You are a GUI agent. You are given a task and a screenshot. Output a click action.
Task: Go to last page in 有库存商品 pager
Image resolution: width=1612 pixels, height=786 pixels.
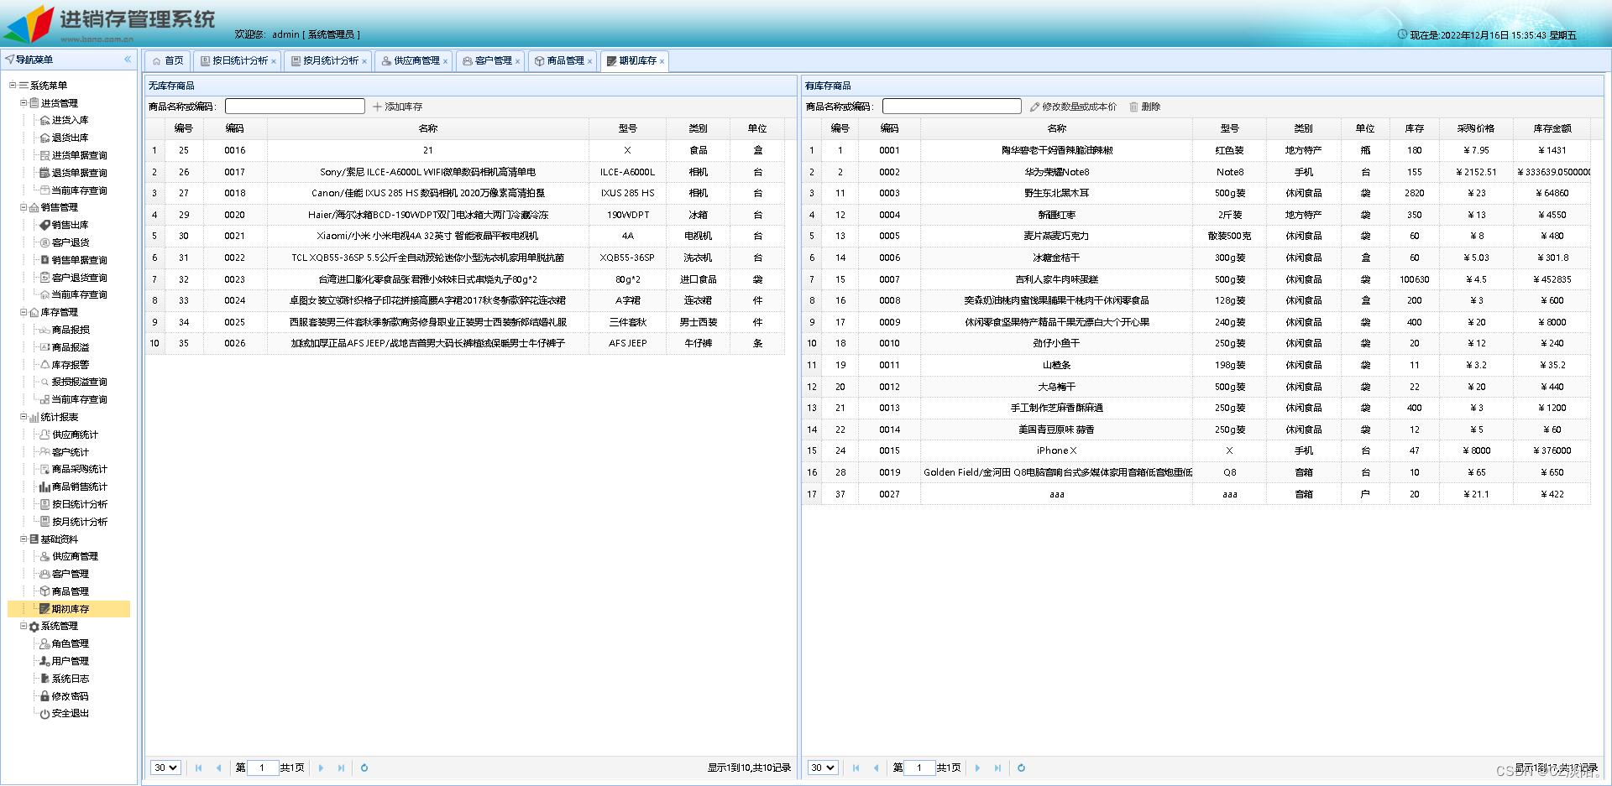tap(997, 768)
